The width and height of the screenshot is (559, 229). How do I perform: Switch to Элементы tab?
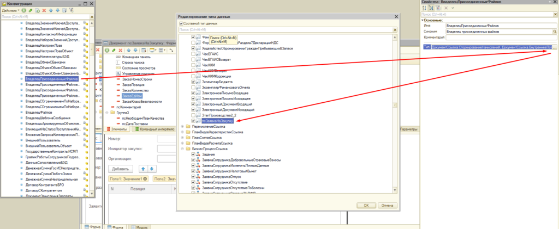tap(117, 129)
